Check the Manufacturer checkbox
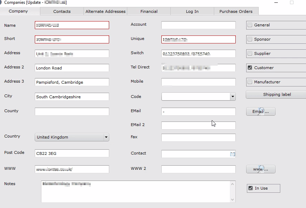 pos(250,82)
